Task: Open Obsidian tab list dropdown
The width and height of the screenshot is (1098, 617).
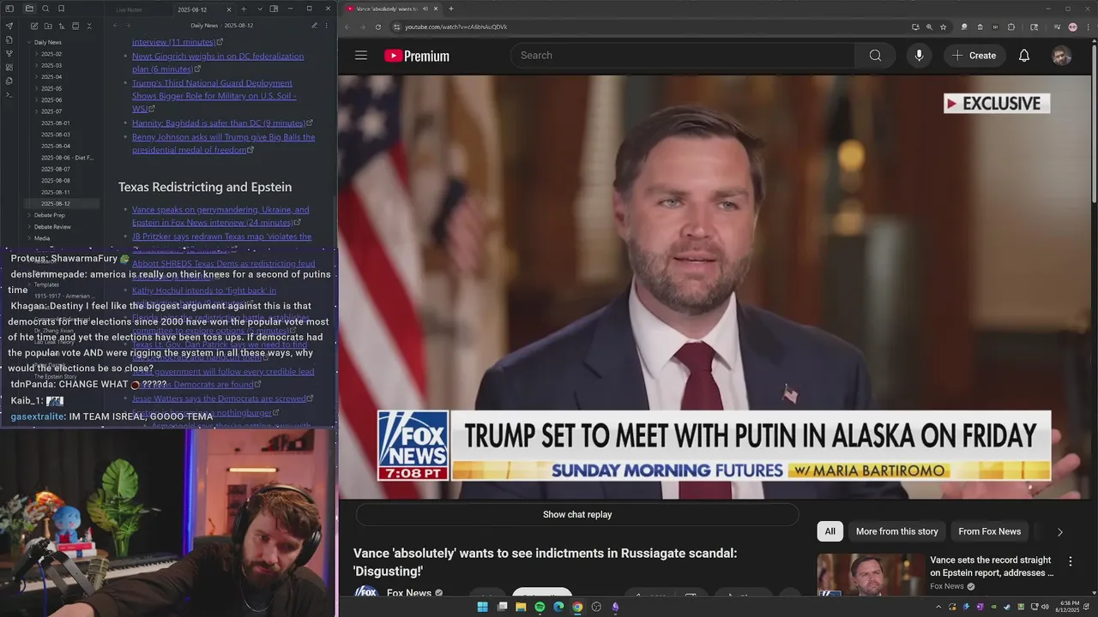Action: pyautogui.click(x=259, y=9)
